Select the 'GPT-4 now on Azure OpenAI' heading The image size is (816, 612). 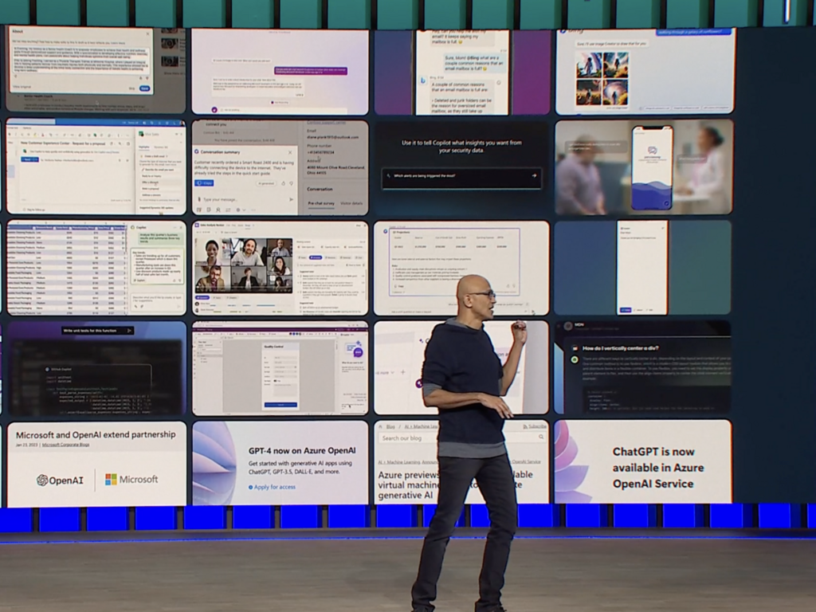click(x=302, y=451)
